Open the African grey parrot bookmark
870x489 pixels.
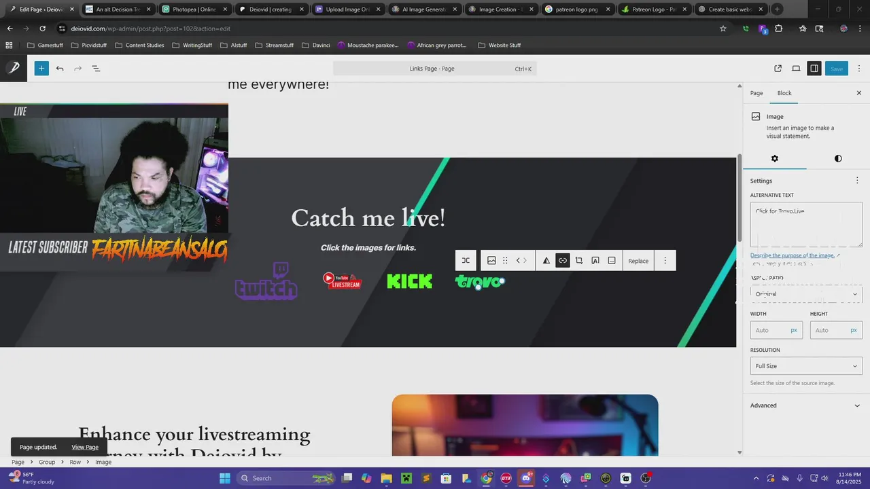pyautogui.click(x=437, y=45)
